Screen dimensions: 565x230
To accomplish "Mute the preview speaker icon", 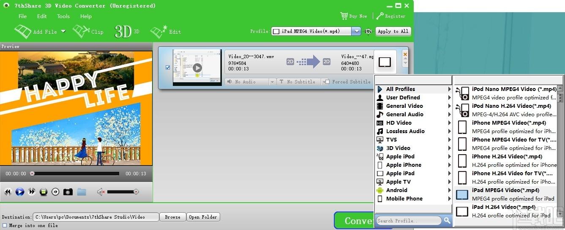I will click(101, 192).
